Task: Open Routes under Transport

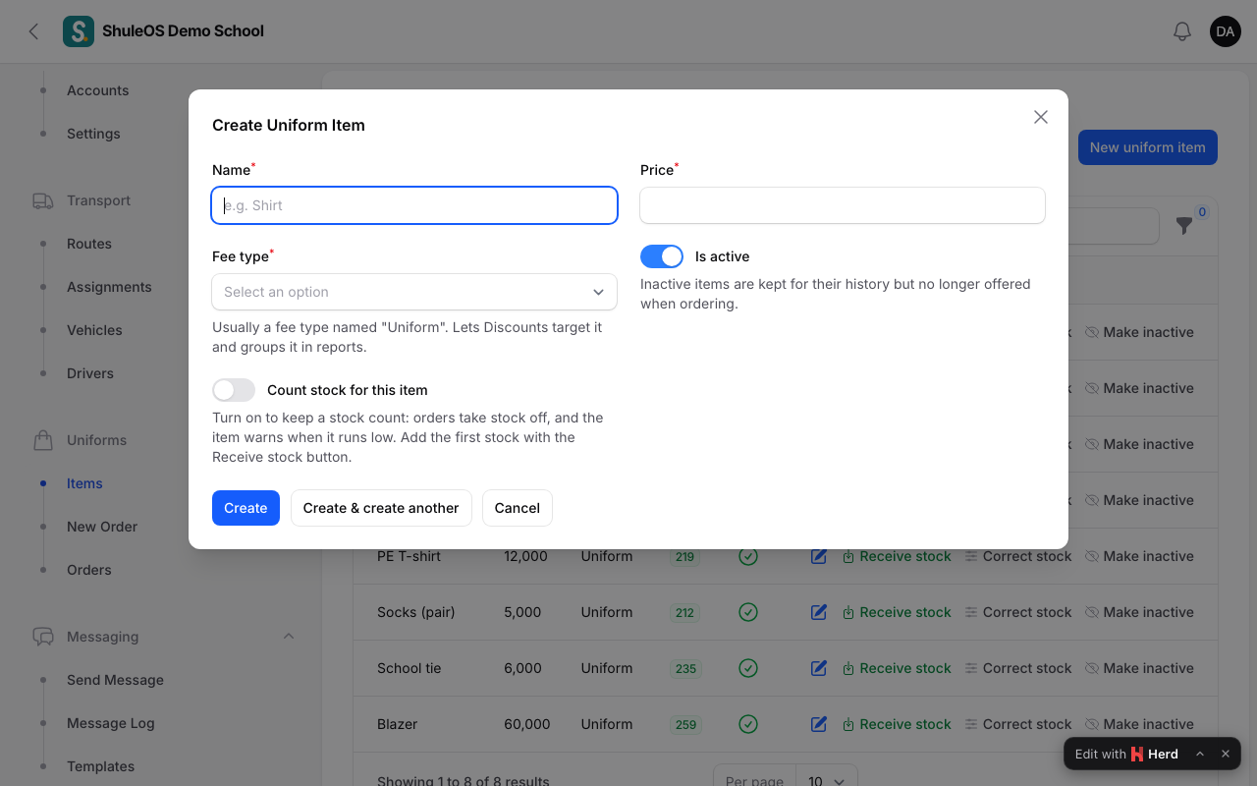Action: coord(89,244)
